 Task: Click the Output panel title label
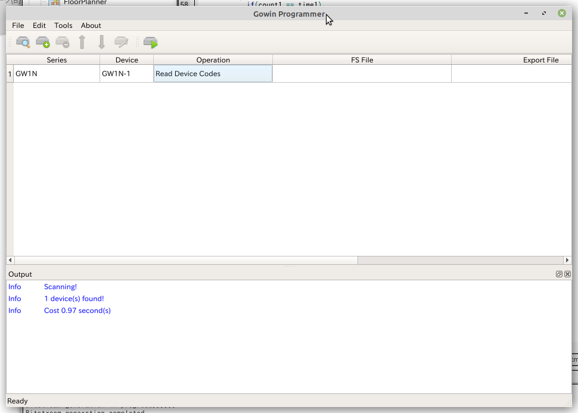tap(20, 274)
